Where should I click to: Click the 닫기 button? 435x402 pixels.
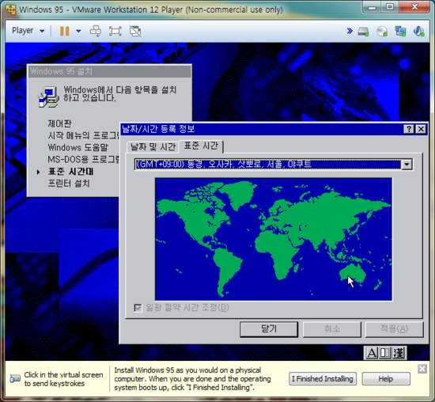(269, 329)
